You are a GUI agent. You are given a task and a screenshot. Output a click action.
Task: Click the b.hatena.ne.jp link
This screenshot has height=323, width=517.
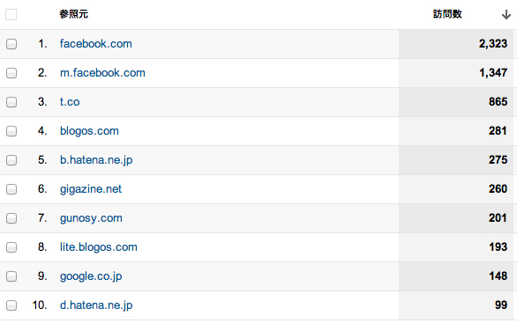[x=96, y=160]
